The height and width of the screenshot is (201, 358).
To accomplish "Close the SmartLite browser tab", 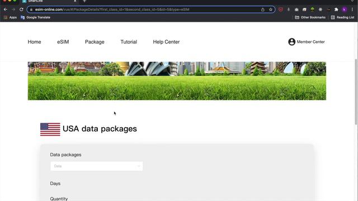I will (75, 1).
